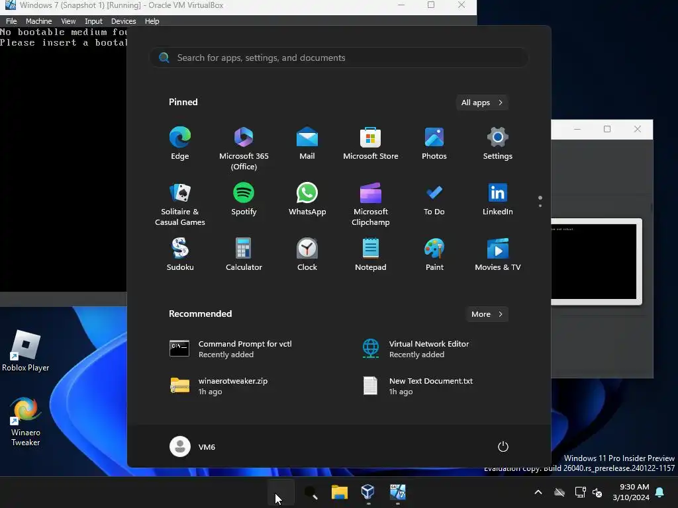Launch the Photos app

[x=434, y=144]
